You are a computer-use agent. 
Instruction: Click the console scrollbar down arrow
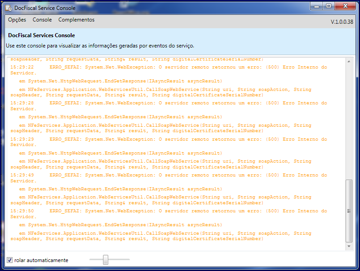[349, 246]
